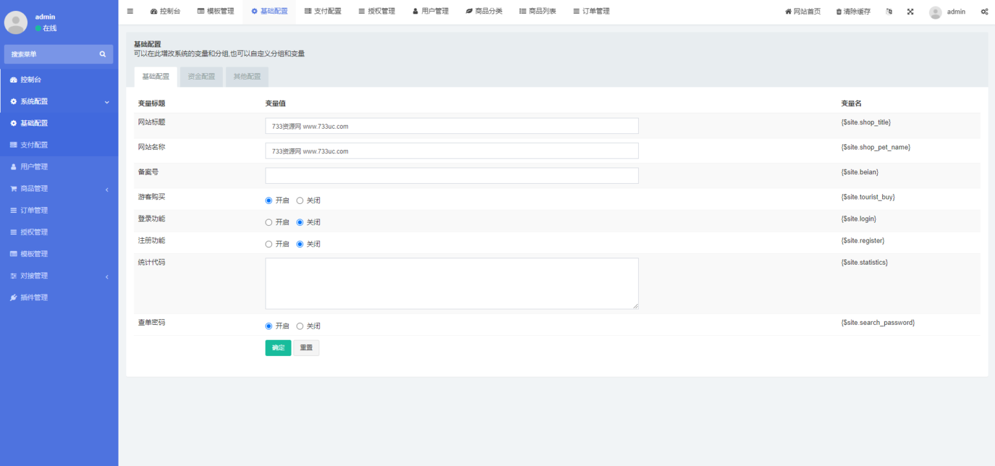Click the plug icon beside 插件管理

(x=14, y=298)
